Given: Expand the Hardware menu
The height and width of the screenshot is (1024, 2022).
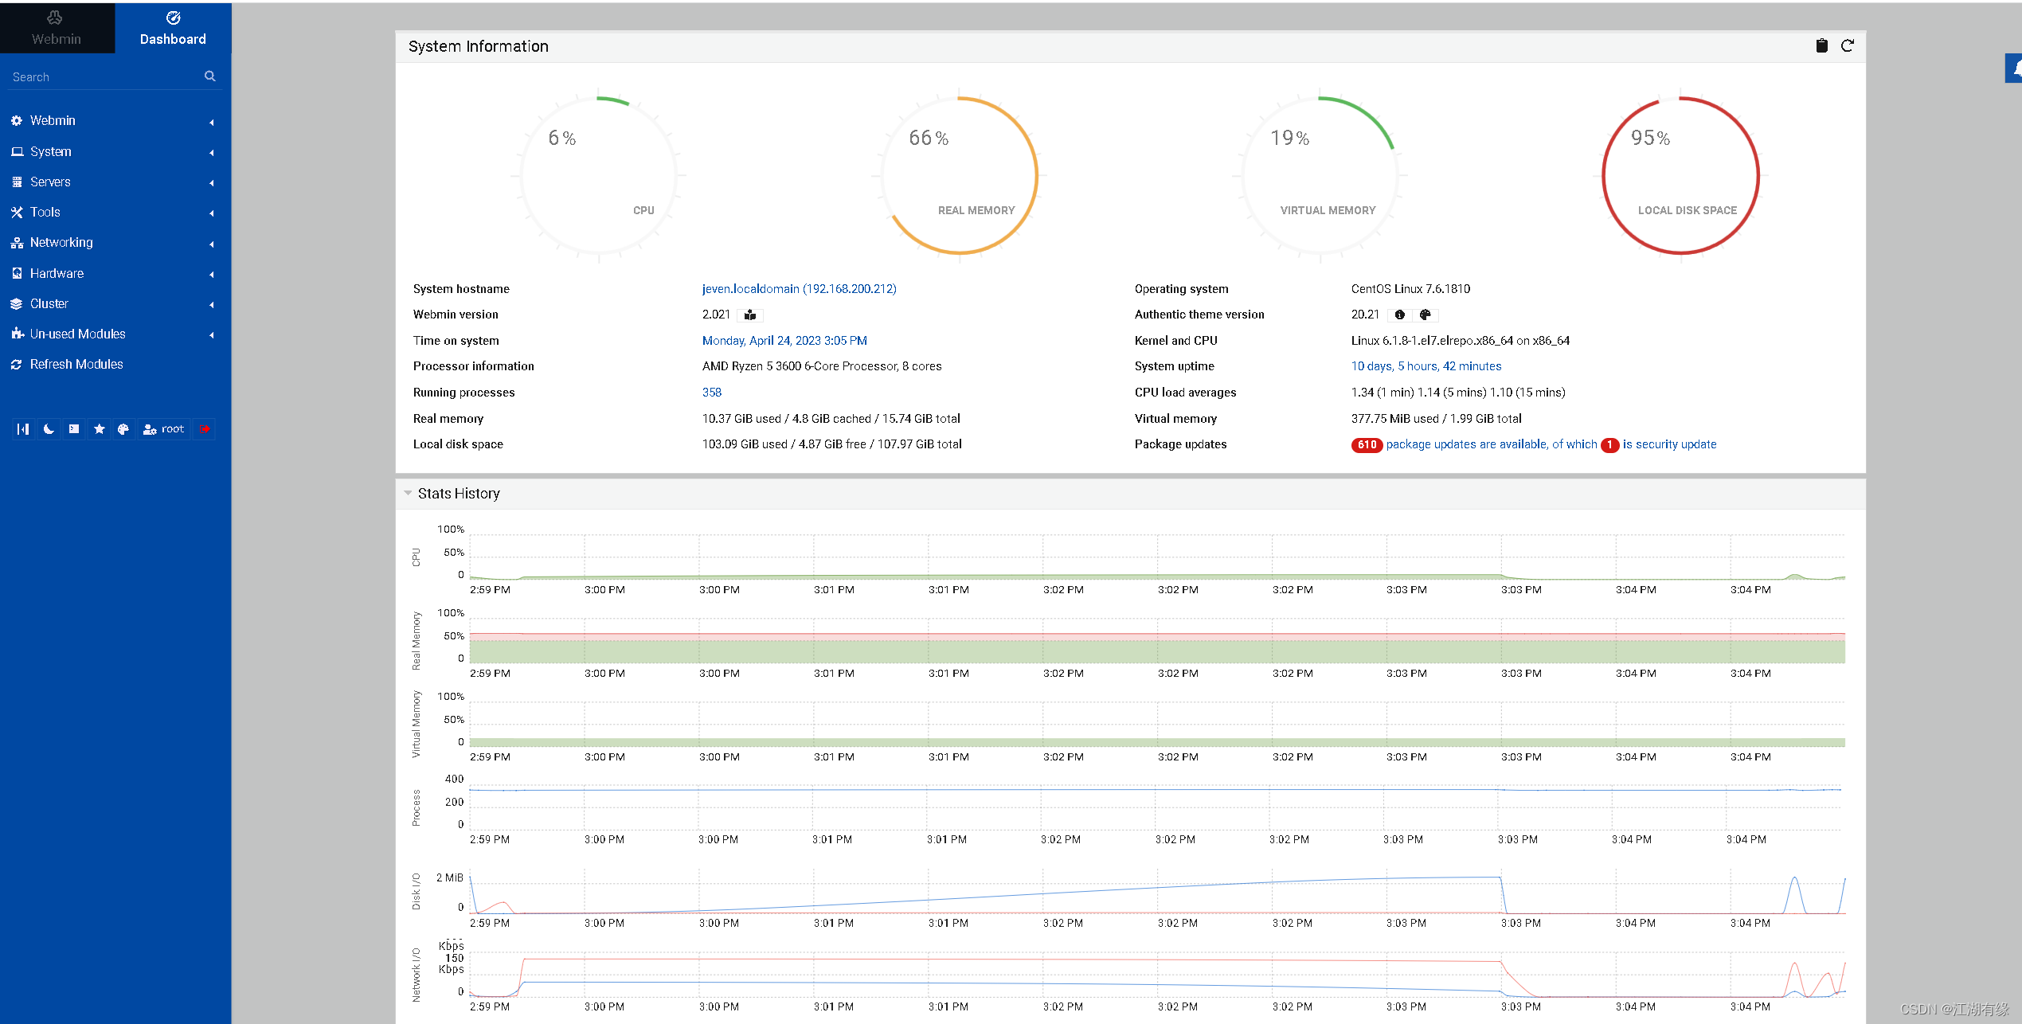Looking at the screenshot, I should coord(57,273).
